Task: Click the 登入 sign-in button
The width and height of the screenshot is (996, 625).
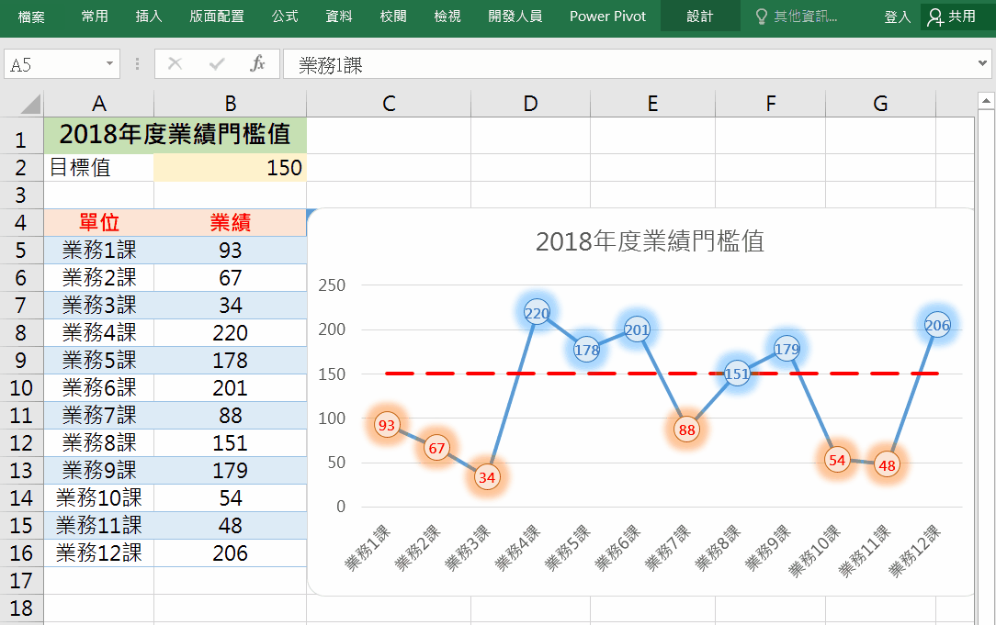Action: pos(897,17)
